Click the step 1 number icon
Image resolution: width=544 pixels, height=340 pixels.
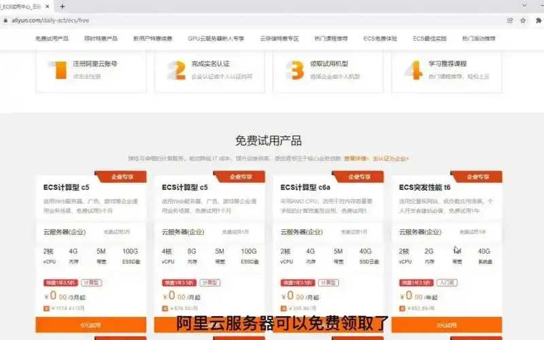click(x=58, y=70)
